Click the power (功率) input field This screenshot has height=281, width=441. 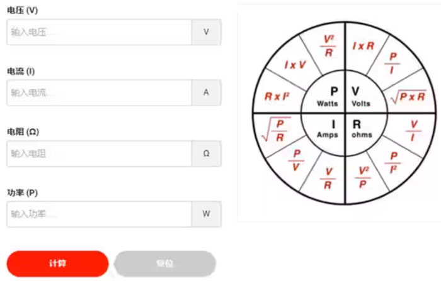(x=99, y=214)
